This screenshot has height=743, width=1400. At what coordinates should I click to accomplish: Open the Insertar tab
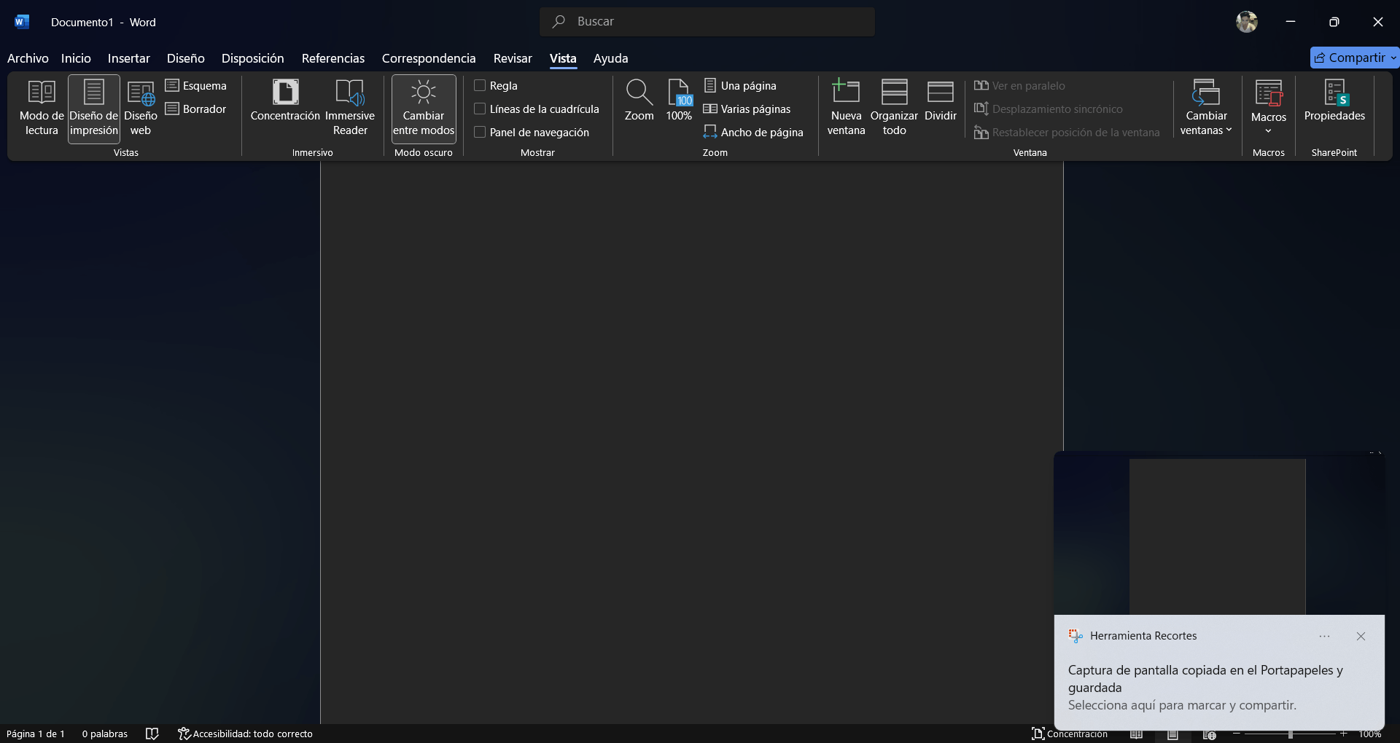coord(128,58)
